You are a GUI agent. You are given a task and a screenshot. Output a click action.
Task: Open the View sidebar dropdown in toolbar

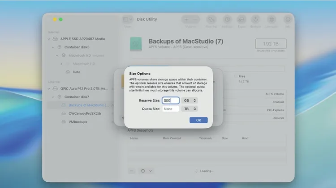click(128, 20)
